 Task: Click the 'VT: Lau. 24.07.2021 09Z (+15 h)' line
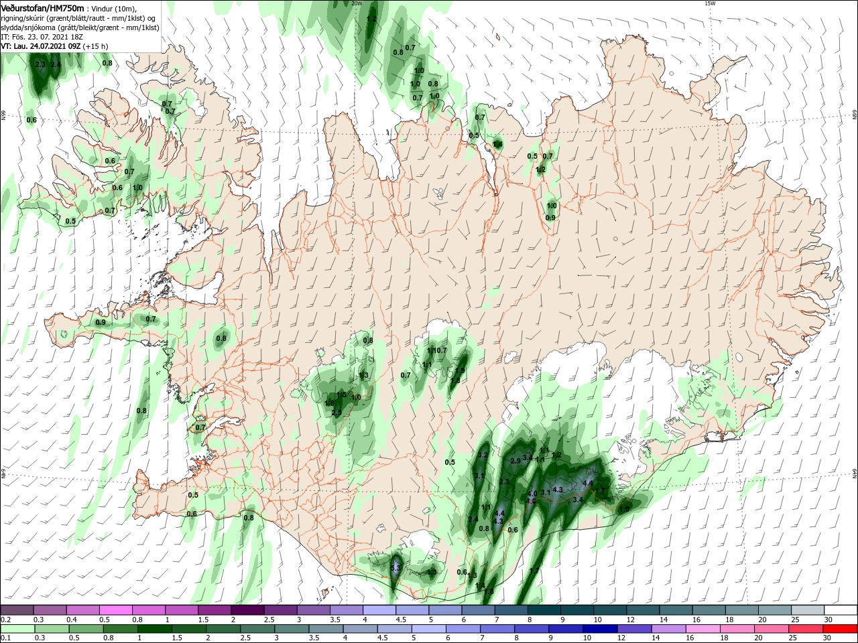[x=54, y=46]
